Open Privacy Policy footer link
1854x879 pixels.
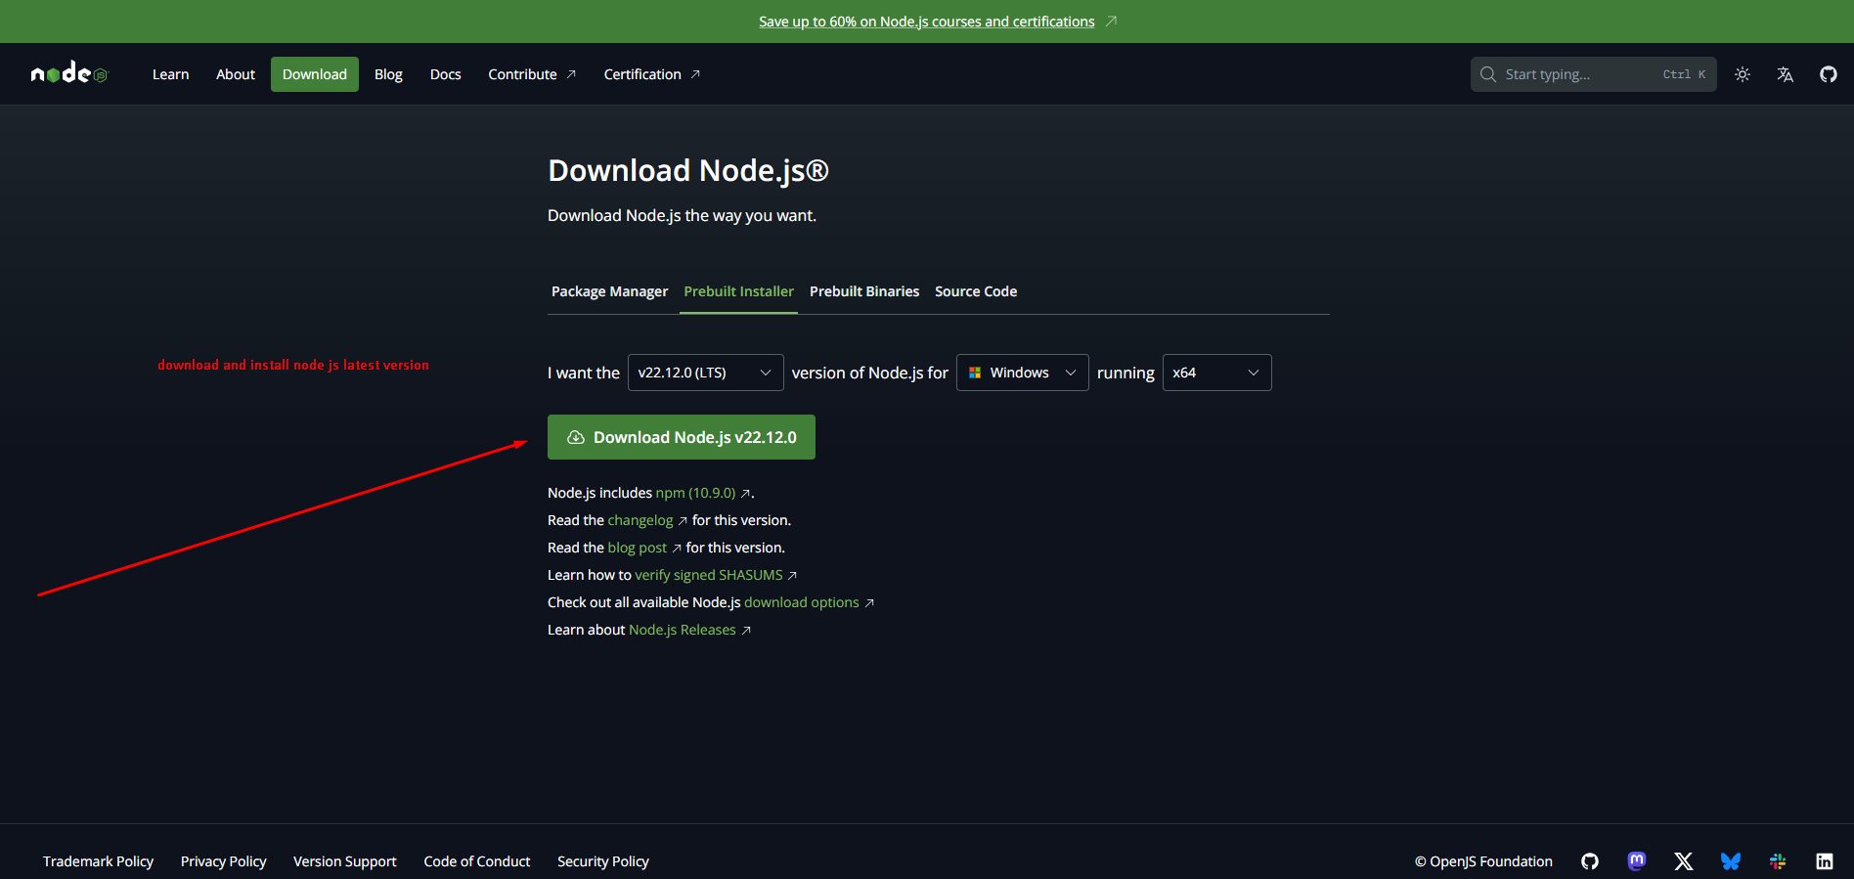pyautogui.click(x=223, y=861)
